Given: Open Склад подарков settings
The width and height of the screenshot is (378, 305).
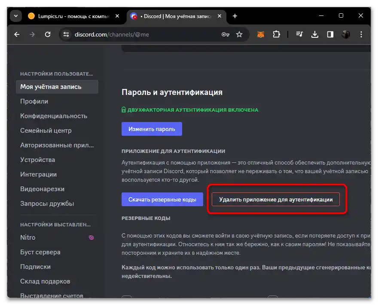Looking at the screenshot, I should point(57,281).
